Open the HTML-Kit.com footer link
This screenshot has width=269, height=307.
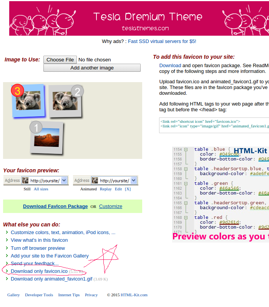[134, 295]
